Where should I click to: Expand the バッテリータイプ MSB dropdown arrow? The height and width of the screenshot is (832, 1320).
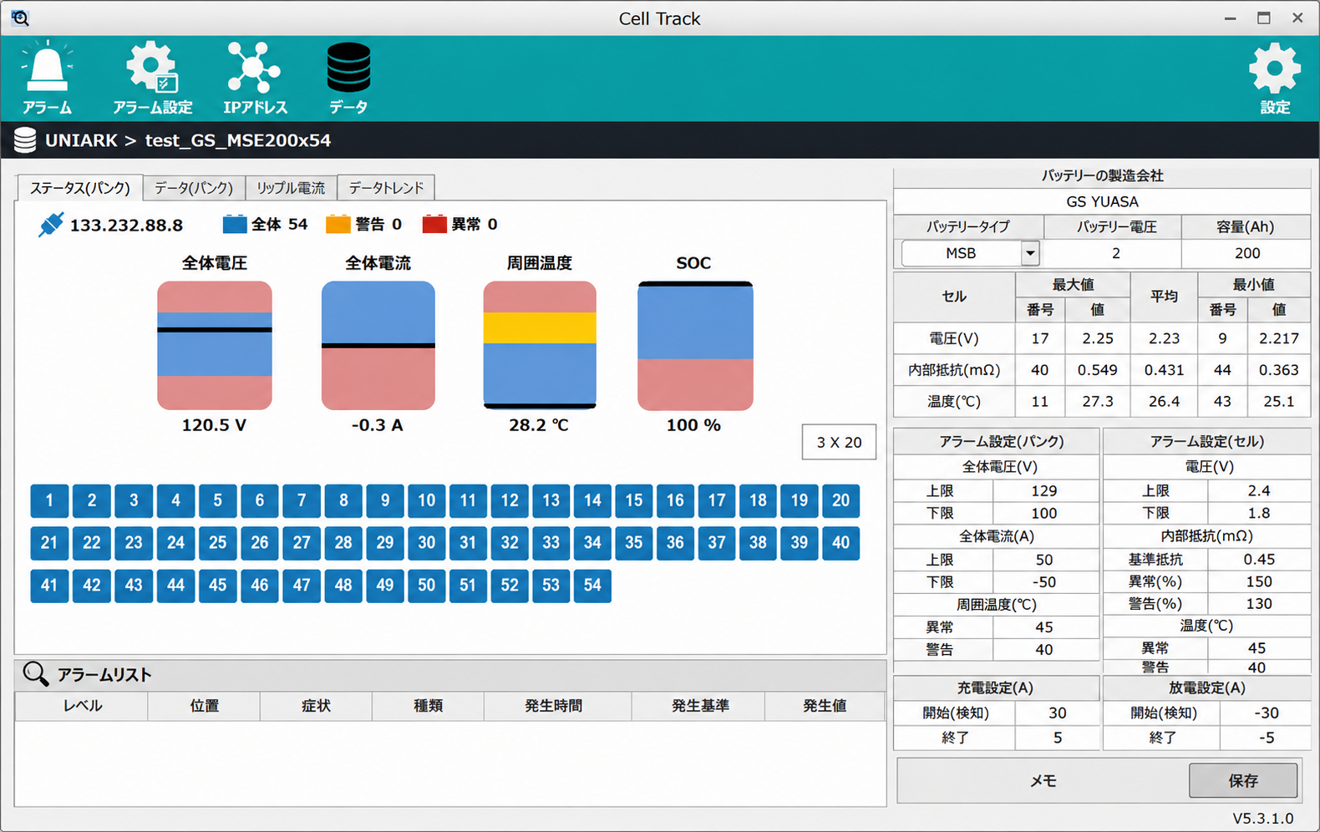[x=1030, y=253]
